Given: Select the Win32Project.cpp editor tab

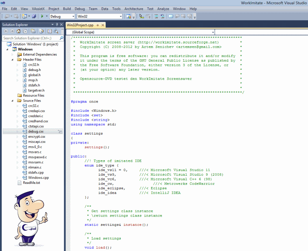Looking at the screenshot, I should pos(80,25).
